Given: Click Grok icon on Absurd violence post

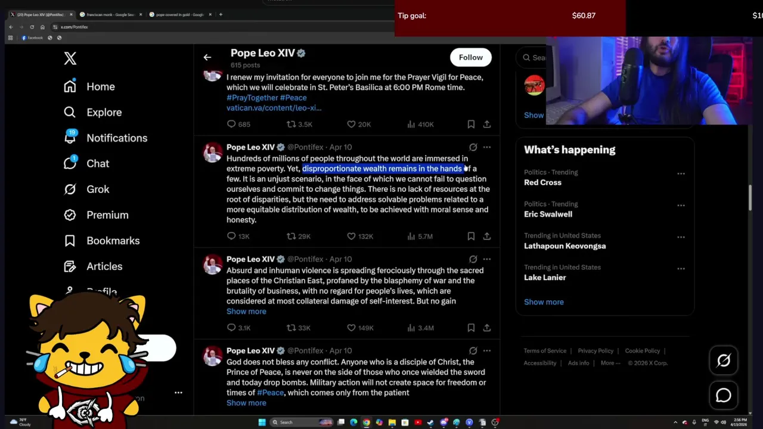Looking at the screenshot, I should [473, 259].
